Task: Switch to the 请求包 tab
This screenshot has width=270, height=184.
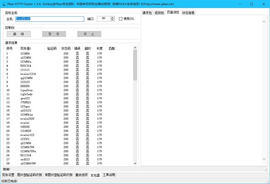Action: (147, 13)
